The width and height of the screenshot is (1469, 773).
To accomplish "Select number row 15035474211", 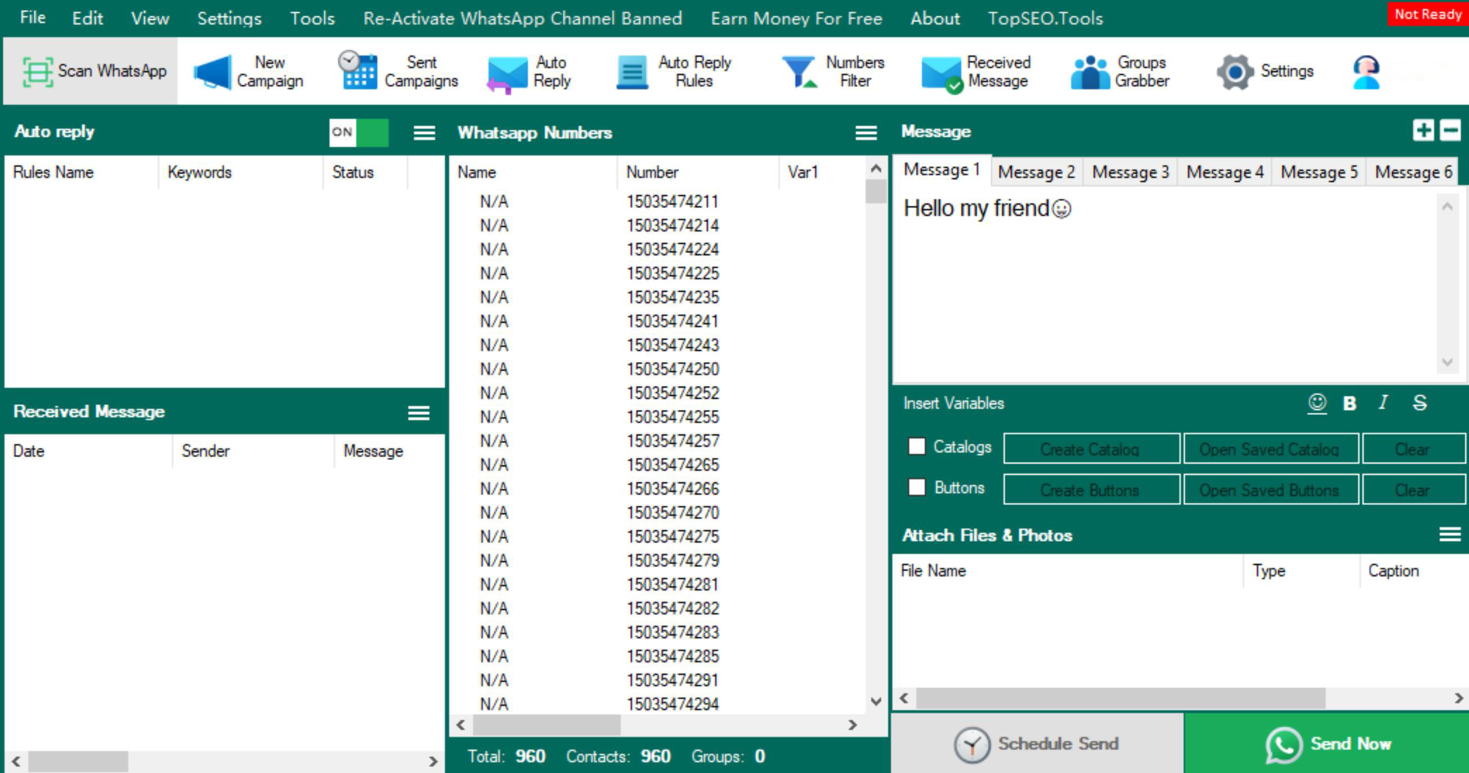I will click(657, 202).
